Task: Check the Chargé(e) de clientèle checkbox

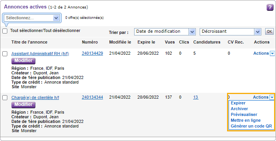Action: pyautogui.click(x=5, y=98)
